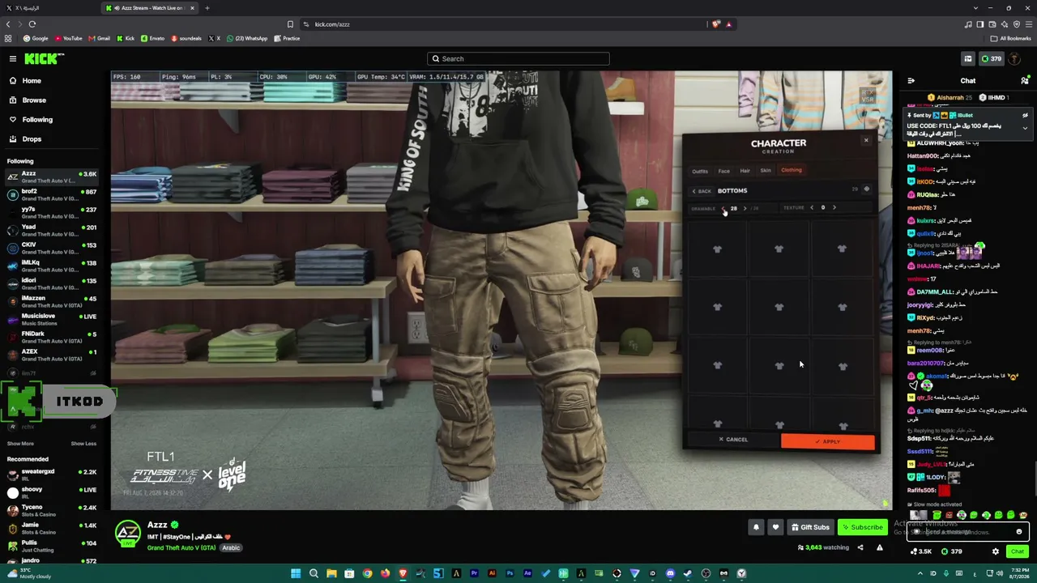Click the Arabic language tag

pos(231,548)
